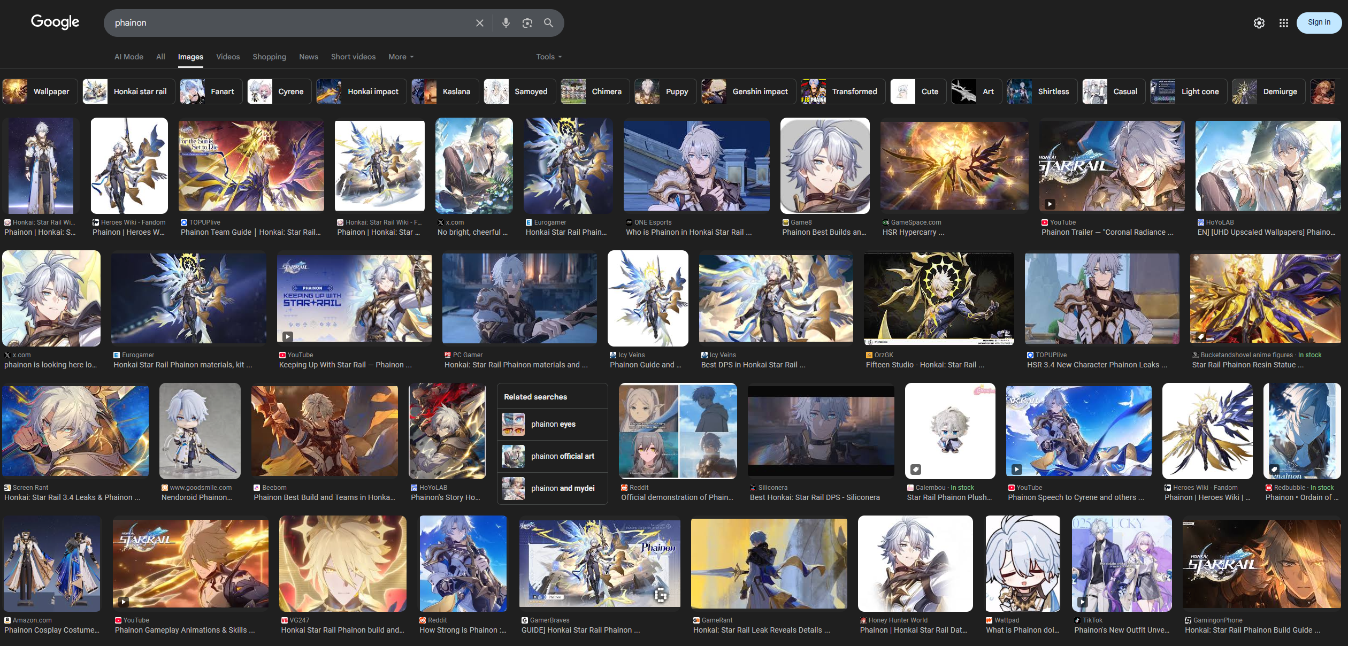Click the Sign in button
This screenshot has height=646, width=1348.
(x=1319, y=22)
